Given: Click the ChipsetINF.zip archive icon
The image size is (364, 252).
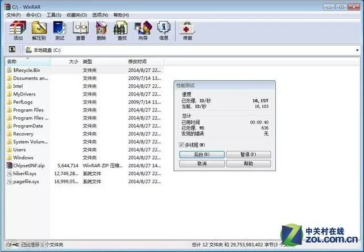Looking at the screenshot, I should tap(9, 166).
